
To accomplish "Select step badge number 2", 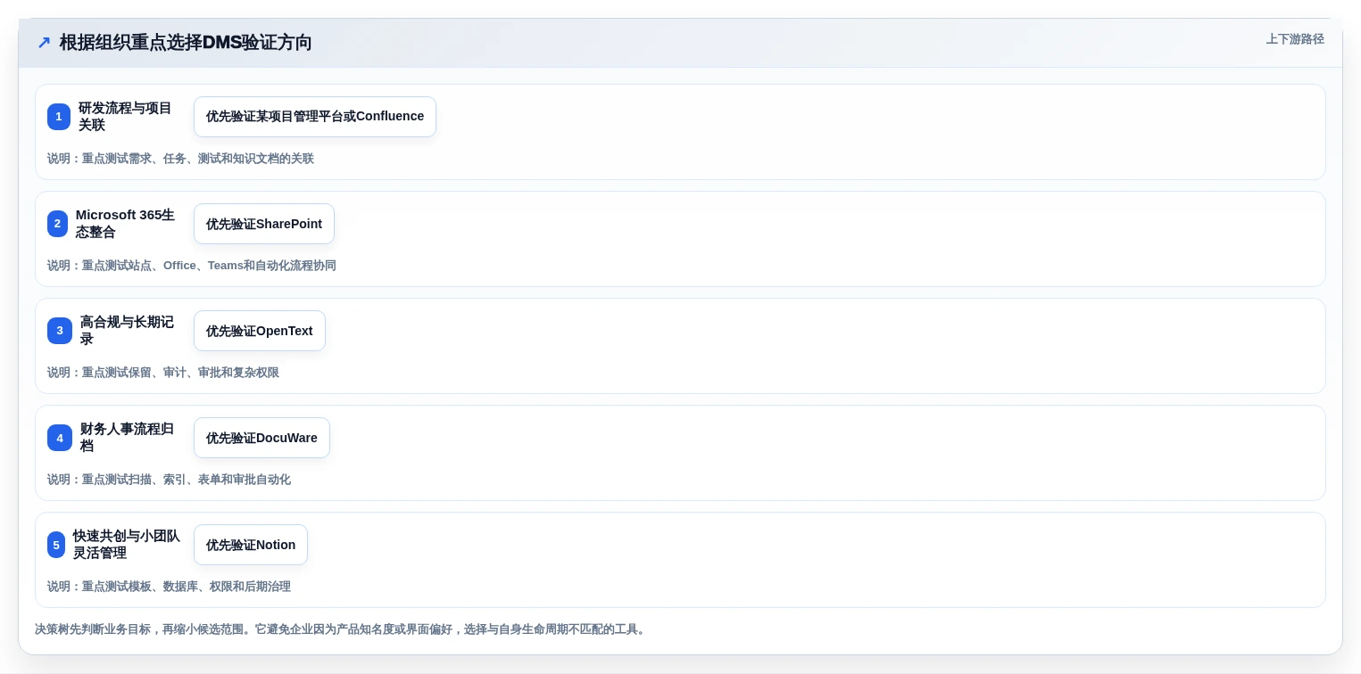I will (x=57, y=224).
